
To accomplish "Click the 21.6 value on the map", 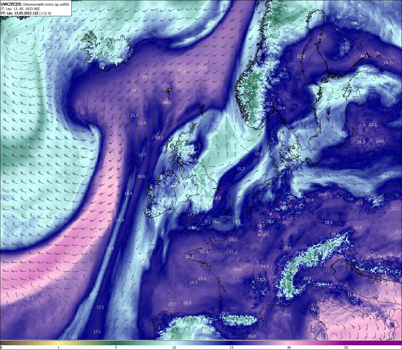I will pyautogui.click(x=281, y=108).
